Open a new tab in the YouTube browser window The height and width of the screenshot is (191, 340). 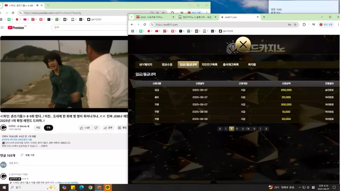coord(48,6)
